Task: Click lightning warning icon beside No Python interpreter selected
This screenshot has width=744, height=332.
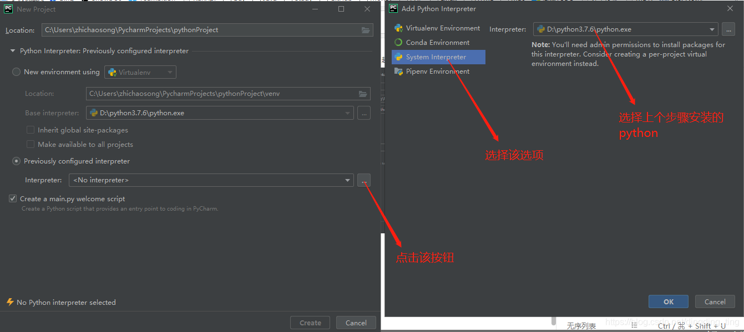Action: coord(9,302)
